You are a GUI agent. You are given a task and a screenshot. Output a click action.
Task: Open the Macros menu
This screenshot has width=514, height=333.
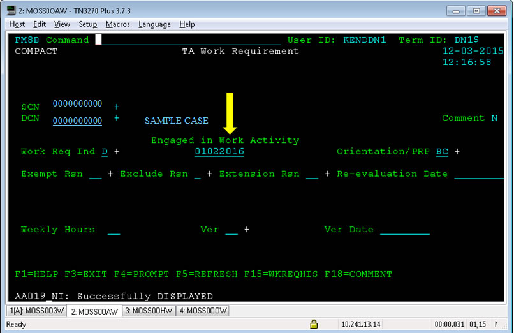118,24
